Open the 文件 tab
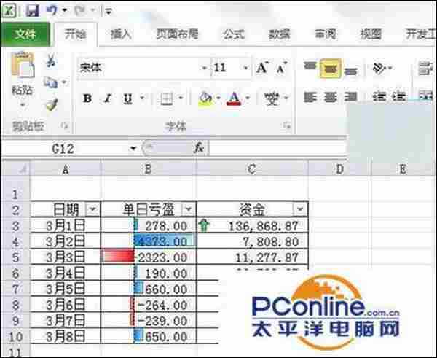This screenshot has height=358, width=437. coord(25,34)
